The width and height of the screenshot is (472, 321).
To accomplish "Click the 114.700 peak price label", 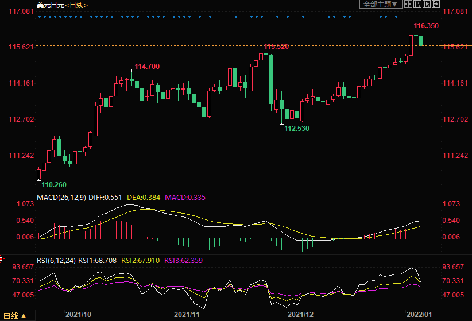I will tap(147, 67).
